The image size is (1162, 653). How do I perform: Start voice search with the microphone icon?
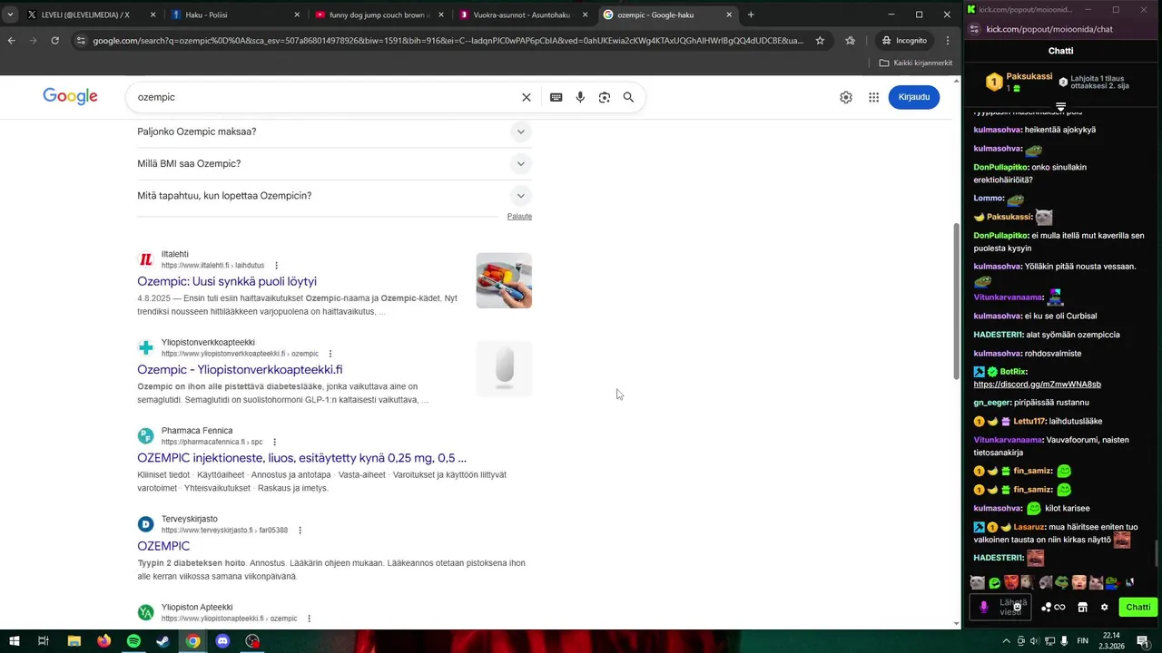tap(580, 97)
